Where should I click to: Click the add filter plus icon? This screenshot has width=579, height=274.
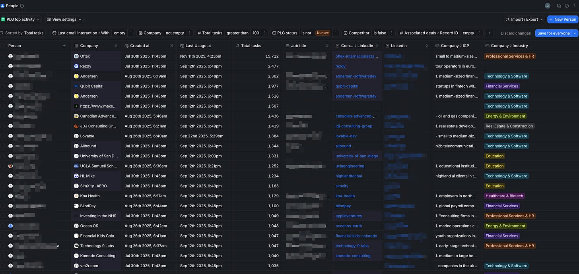pos(490,33)
